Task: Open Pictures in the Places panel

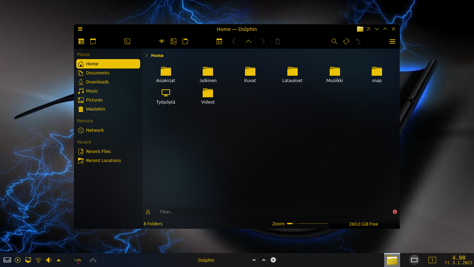Action: 108,100
